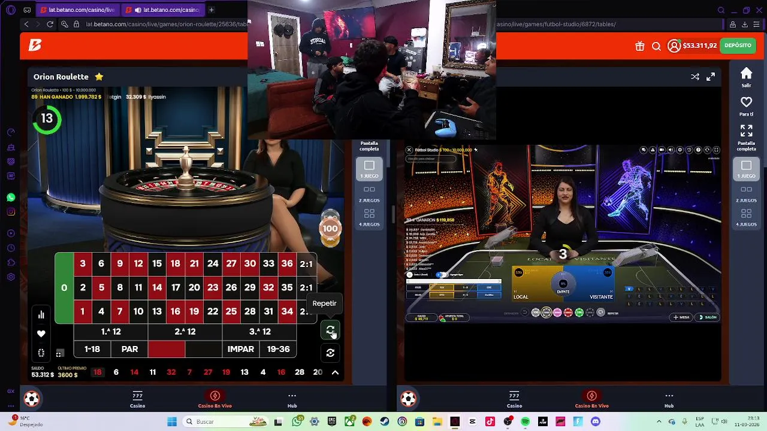
Task: Open Hub in left bottom bar
Action: (292, 399)
